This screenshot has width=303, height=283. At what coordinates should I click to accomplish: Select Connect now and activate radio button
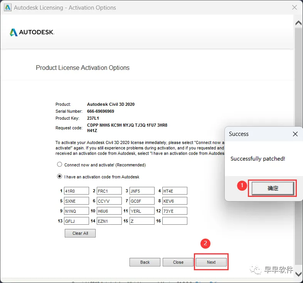[x=59, y=164]
